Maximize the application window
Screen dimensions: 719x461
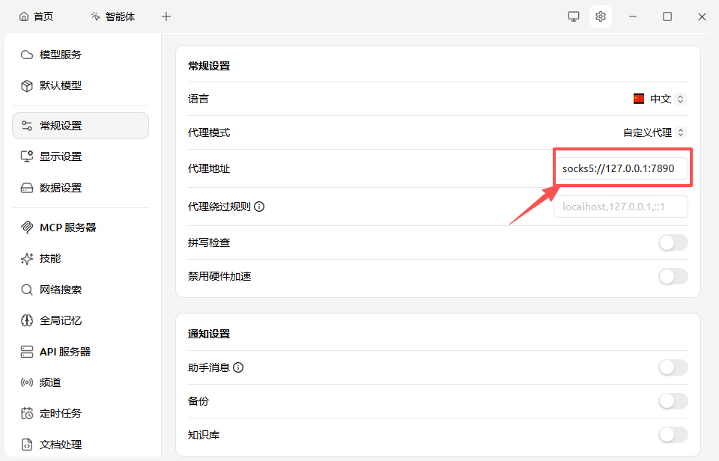point(667,16)
